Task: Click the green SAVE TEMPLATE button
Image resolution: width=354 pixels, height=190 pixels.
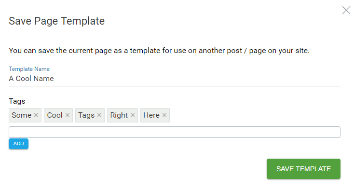Action: point(303,169)
